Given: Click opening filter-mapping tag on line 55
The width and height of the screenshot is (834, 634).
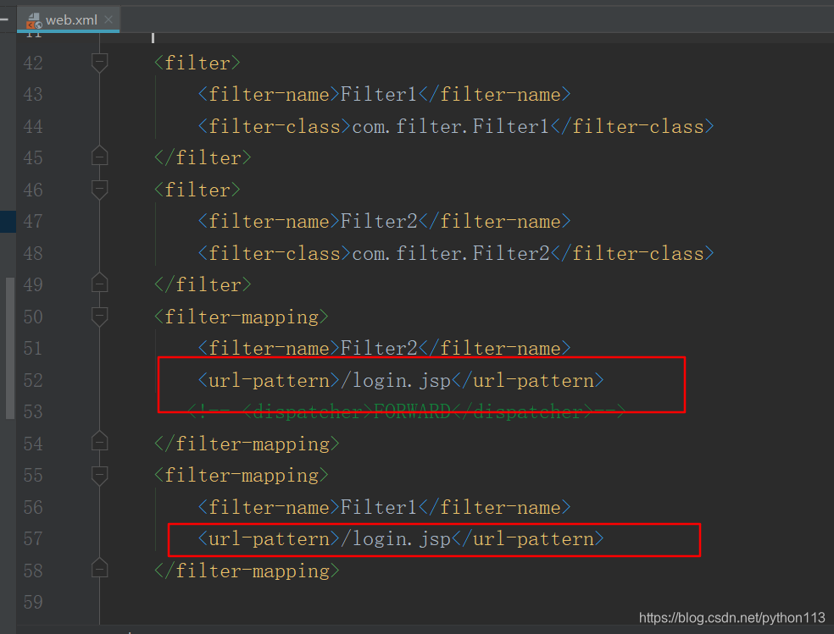Looking at the screenshot, I should click(x=242, y=475).
